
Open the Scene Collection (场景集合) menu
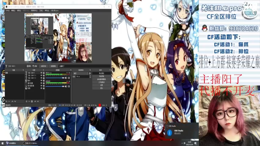coord(34,10)
